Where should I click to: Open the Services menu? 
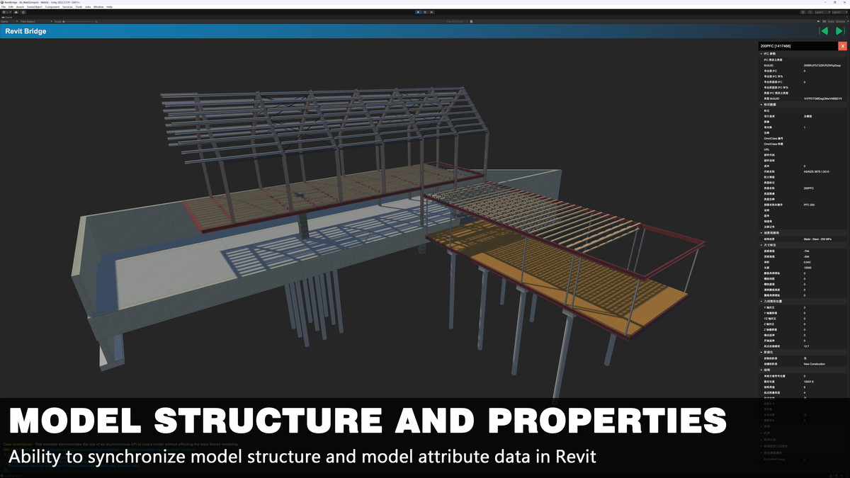(67, 6)
